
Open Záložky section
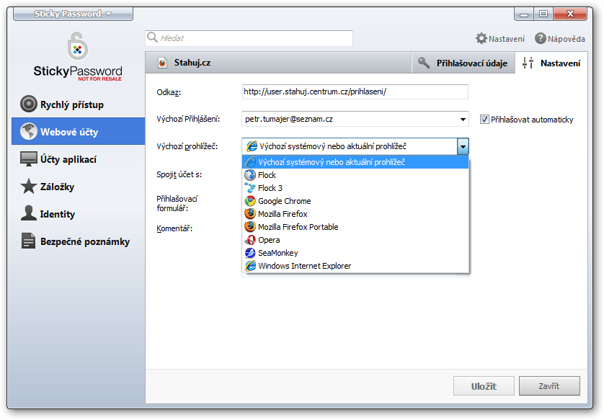[x=78, y=187]
